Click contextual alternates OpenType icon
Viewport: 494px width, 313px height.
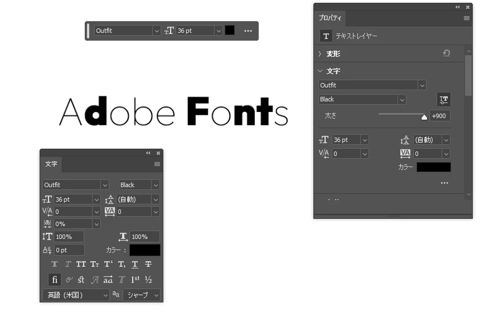point(69,280)
